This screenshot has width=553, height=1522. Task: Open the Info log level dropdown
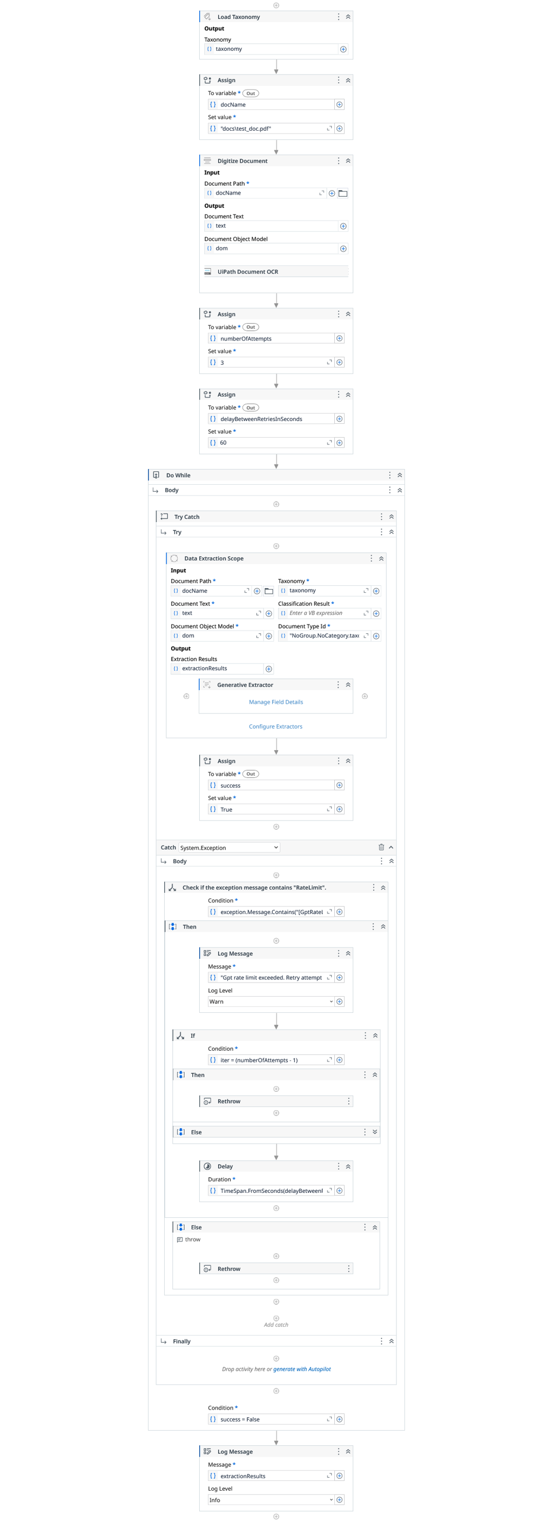coord(271,1499)
